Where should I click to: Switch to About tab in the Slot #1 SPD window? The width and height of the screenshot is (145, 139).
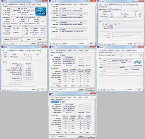(86, 50)
